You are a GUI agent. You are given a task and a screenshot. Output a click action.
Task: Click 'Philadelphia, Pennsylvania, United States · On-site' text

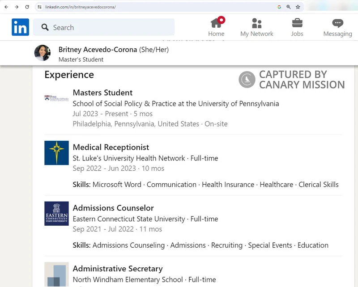tap(150, 124)
